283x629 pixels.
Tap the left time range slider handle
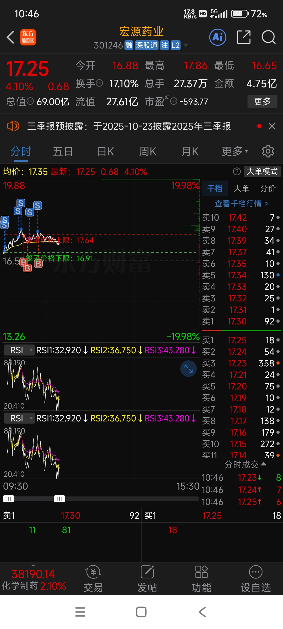[9, 498]
